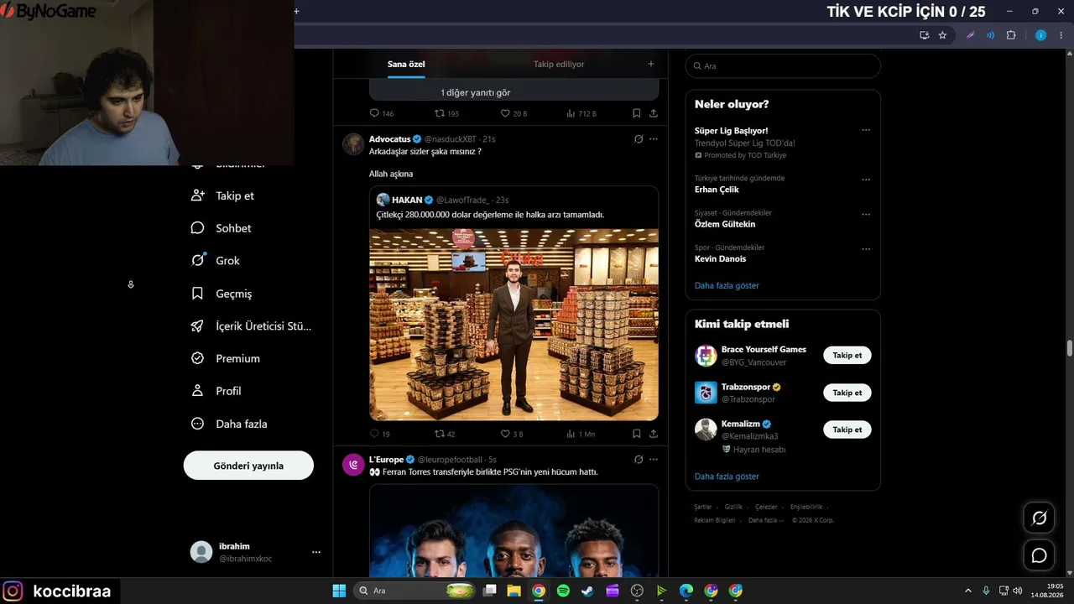The width and height of the screenshot is (1074, 604).
Task: Open Grok explain on Advocatus post
Action: tap(639, 139)
